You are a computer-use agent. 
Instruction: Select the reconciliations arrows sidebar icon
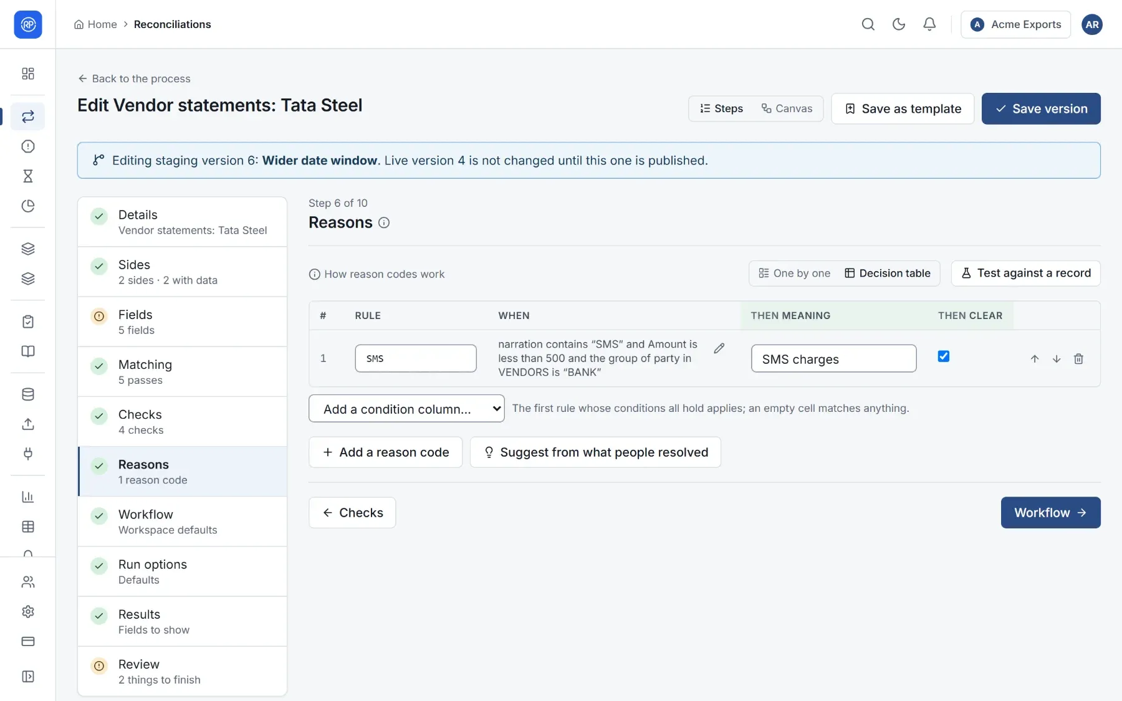tap(28, 117)
